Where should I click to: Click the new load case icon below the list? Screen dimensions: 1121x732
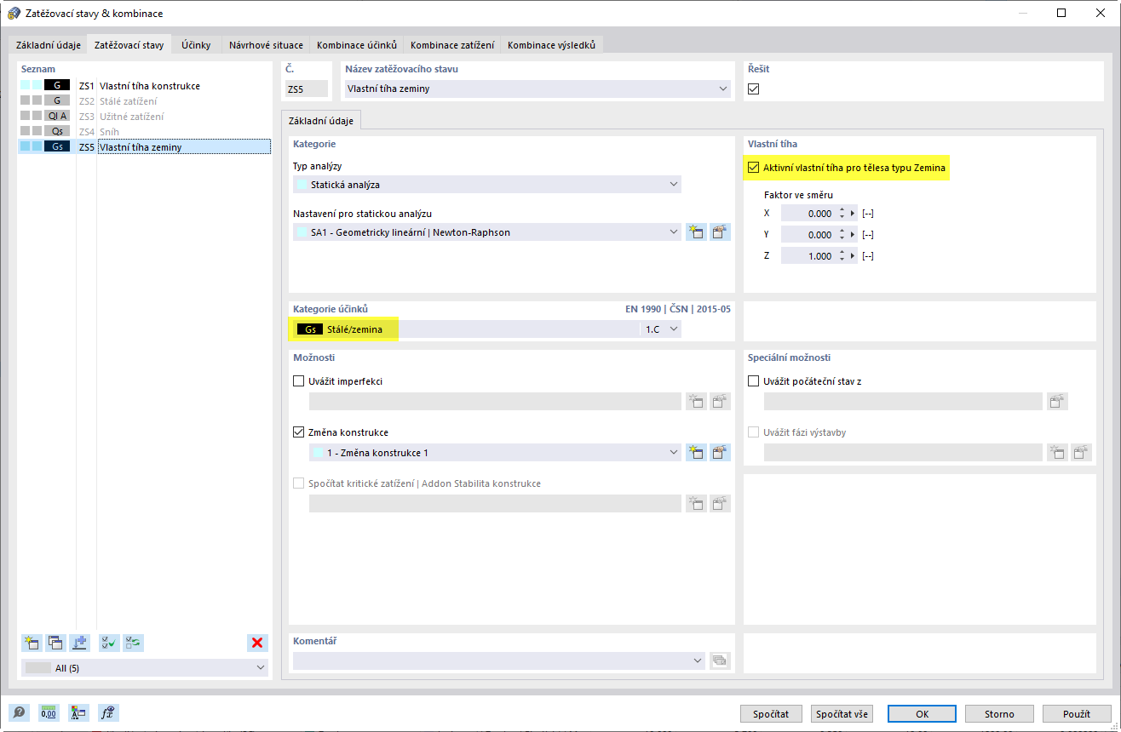[32, 643]
